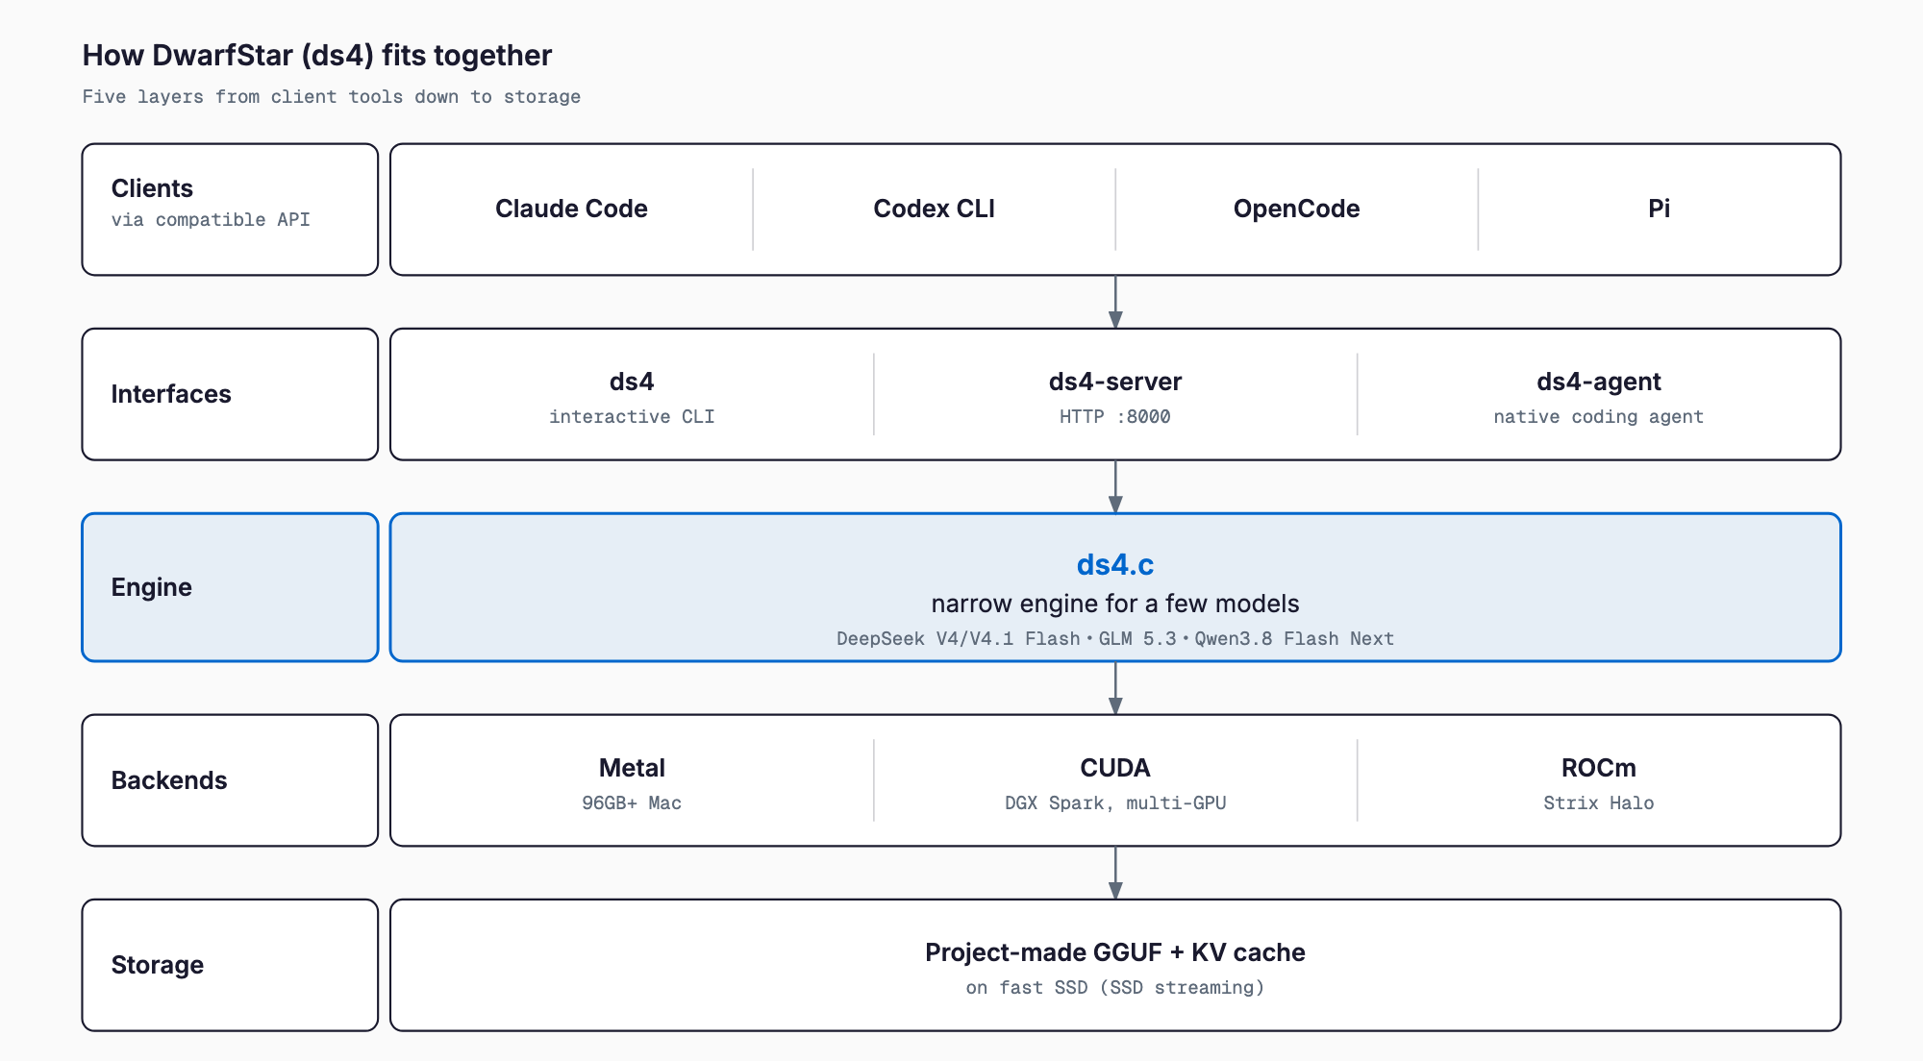1923x1061 pixels.
Task: Click the diagram title "How DwarfStar (ds4) fits together"
Action: click(x=317, y=56)
